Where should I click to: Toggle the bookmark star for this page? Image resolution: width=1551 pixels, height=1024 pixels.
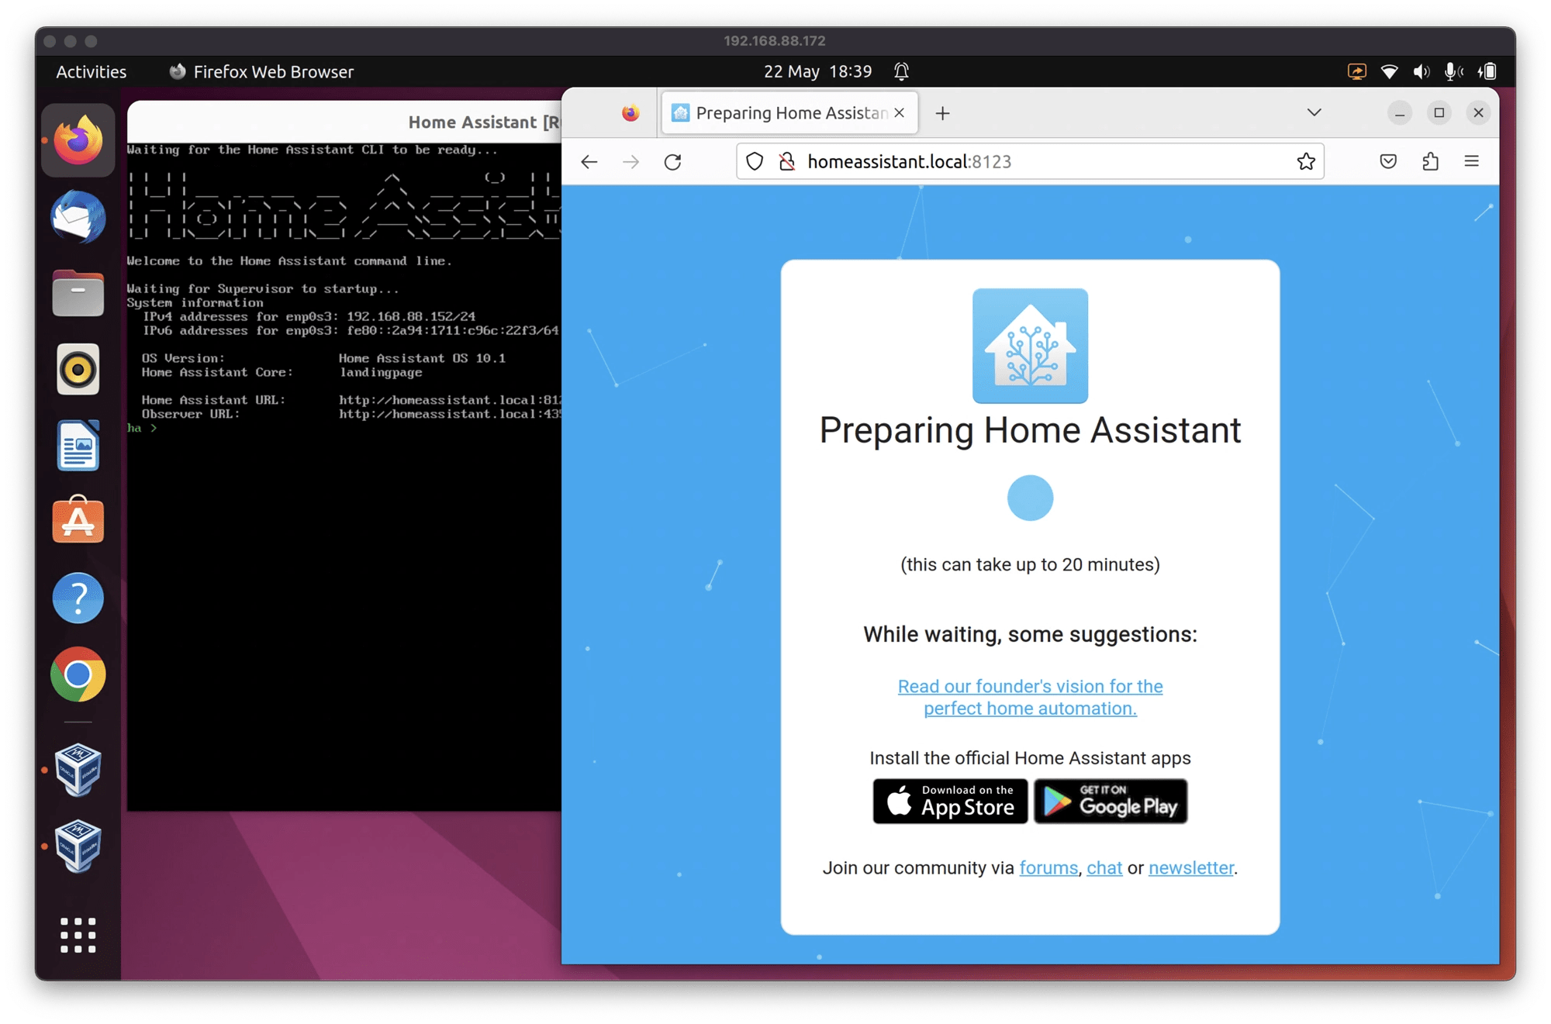[x=1307, y=161]
